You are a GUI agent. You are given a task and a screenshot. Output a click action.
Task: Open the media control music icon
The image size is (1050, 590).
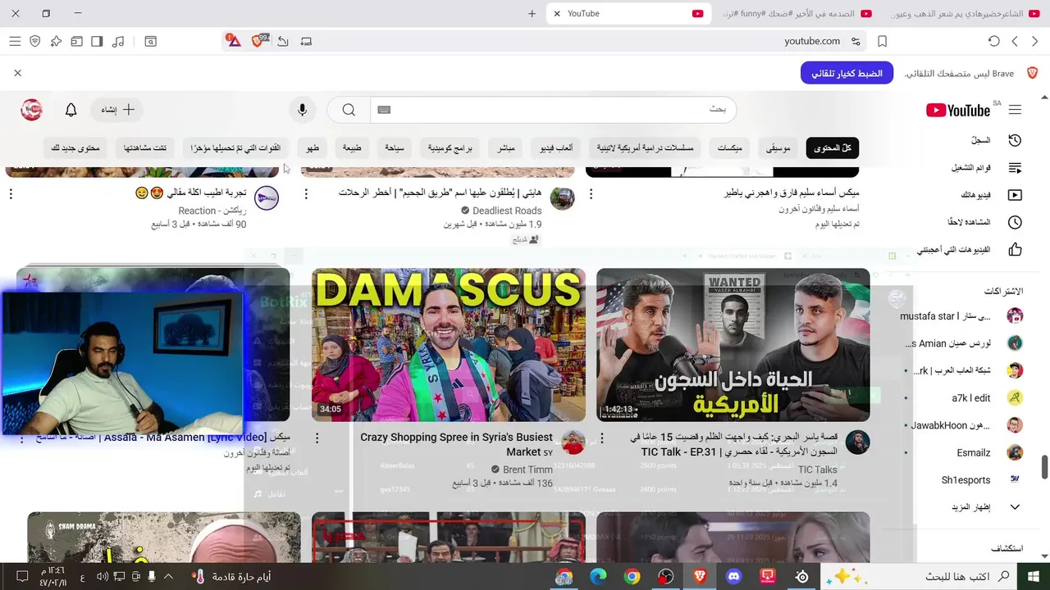coord(118,41)
